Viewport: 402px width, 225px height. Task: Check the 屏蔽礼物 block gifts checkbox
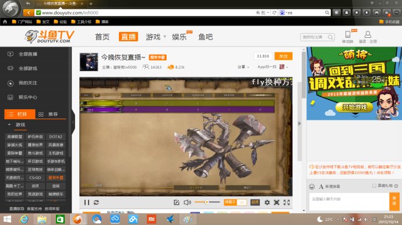374,185
